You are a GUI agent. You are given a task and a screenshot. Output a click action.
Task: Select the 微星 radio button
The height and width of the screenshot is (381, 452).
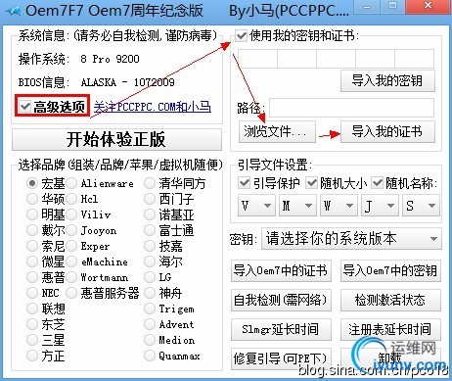(x=32, y=262)
